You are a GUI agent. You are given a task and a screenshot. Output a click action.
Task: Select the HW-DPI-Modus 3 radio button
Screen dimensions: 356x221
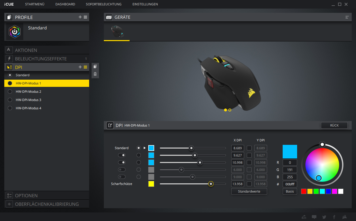pos(10,100)
